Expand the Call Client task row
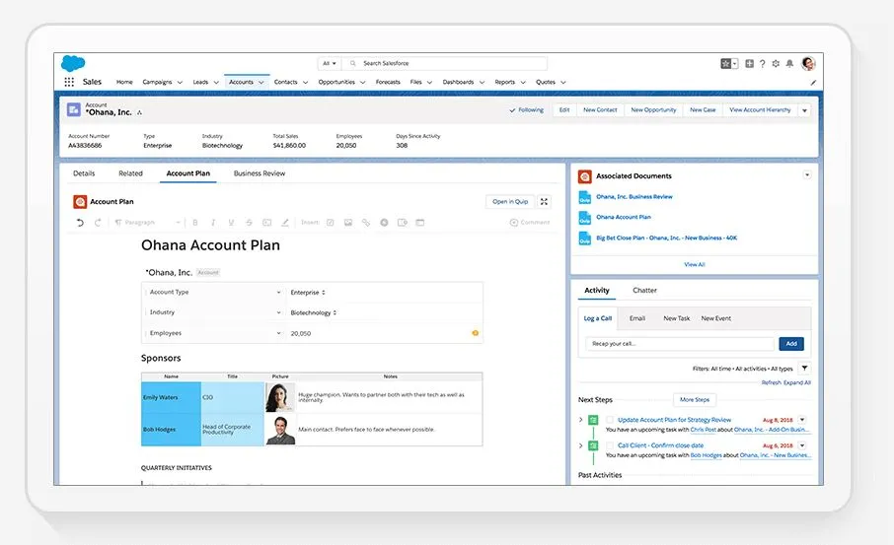The width and height of the screenshot is (894, 545). [x=581, y=445]
